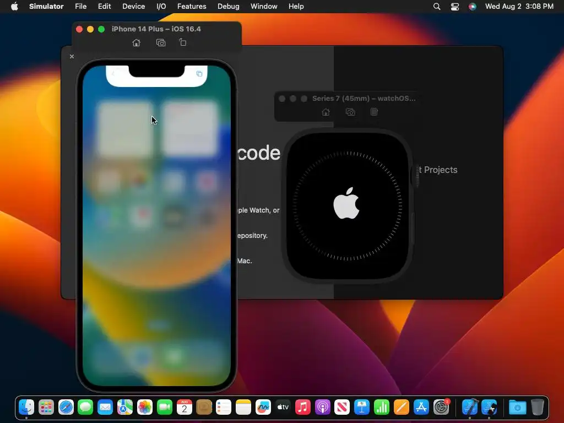
Task: Open the Edit menu
Action: (x=104, y=7)
